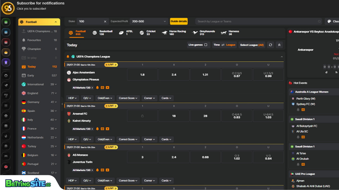This screenshot has height=190, width=339.
Task: Expand Germany in the sidebar
Action: coord(39,102)
